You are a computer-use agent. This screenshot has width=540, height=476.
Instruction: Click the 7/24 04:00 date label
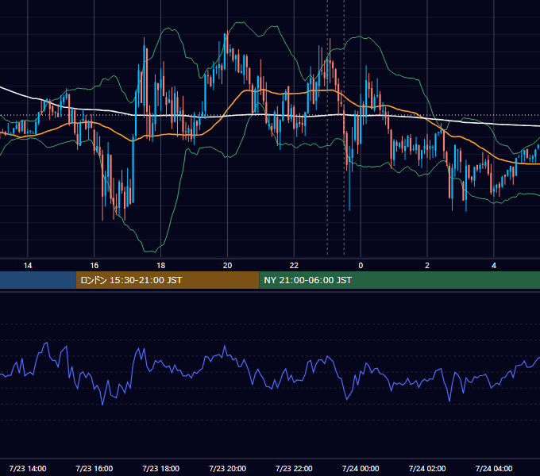[x=494, y=468]
